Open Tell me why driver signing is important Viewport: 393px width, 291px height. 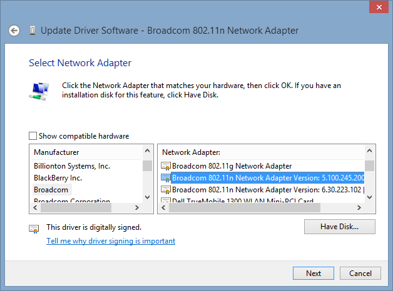[x=111, y=241]
